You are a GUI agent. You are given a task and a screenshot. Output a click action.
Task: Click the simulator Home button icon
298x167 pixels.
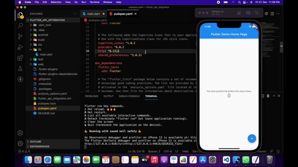point(239,13)
